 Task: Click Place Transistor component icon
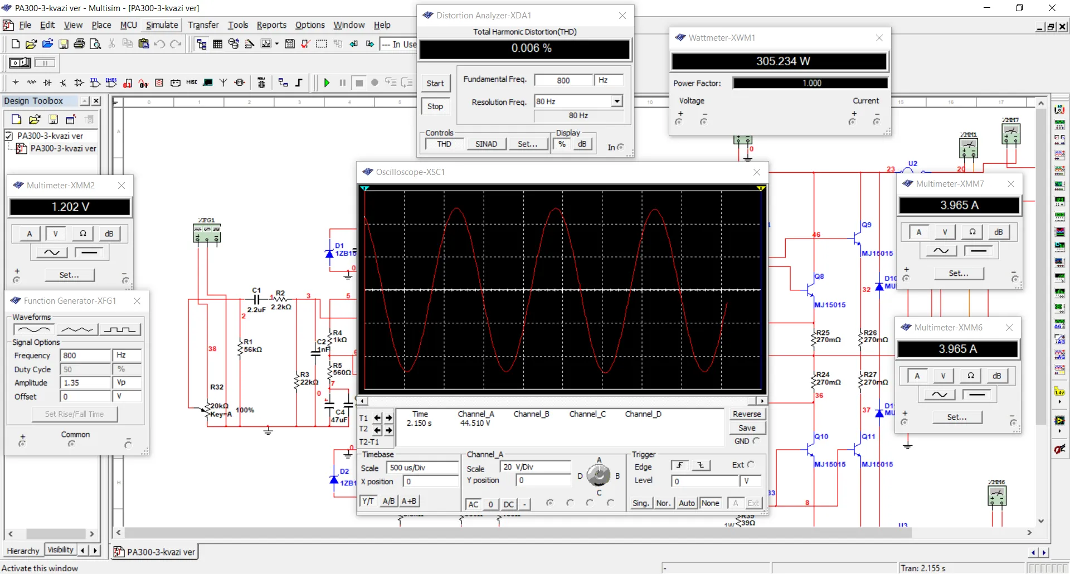point(63,82)
